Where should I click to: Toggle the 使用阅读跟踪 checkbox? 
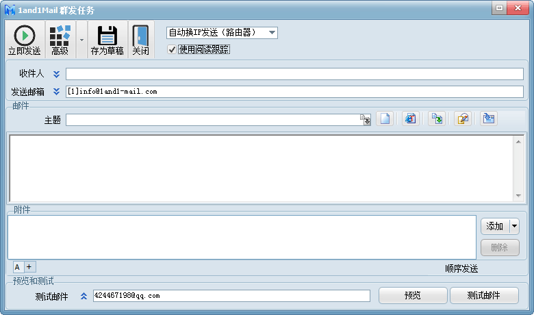coord(172,50)
